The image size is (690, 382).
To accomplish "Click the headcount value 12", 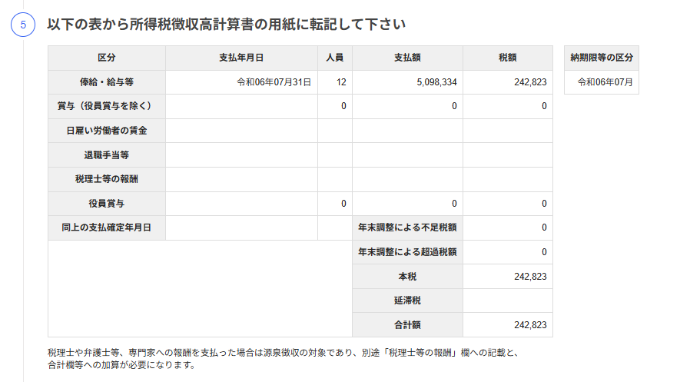I will 341,82.
